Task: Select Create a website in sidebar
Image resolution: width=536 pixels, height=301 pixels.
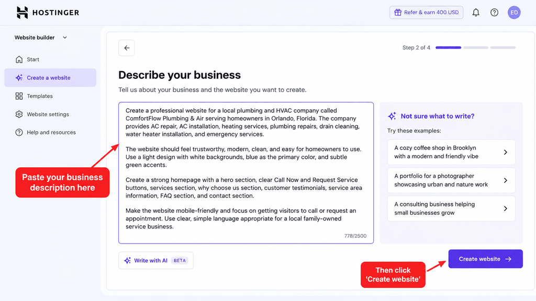Action: (50, 78)
